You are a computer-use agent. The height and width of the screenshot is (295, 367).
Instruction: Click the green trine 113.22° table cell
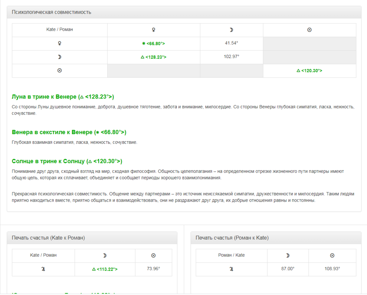(x=105, y=270)
